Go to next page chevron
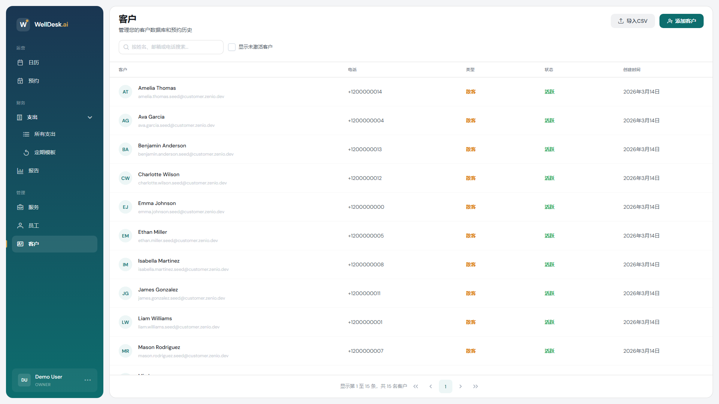This screenshot has width=719, height=404. click(x=461, y=386)
